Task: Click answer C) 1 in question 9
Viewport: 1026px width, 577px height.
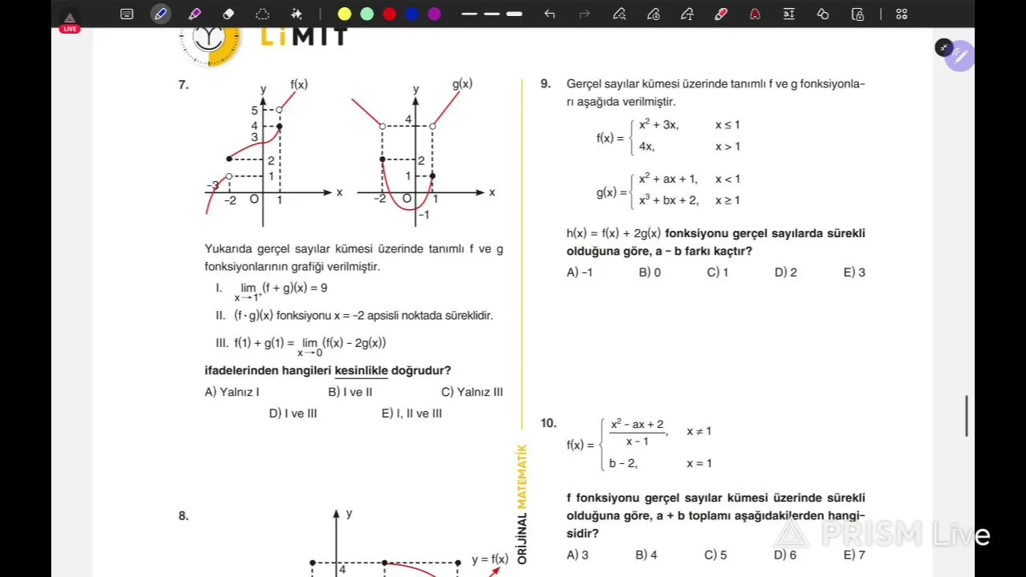Action: click(x=717, y=272)
